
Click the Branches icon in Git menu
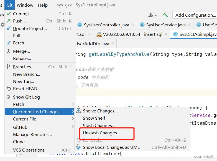pos(9,67)
